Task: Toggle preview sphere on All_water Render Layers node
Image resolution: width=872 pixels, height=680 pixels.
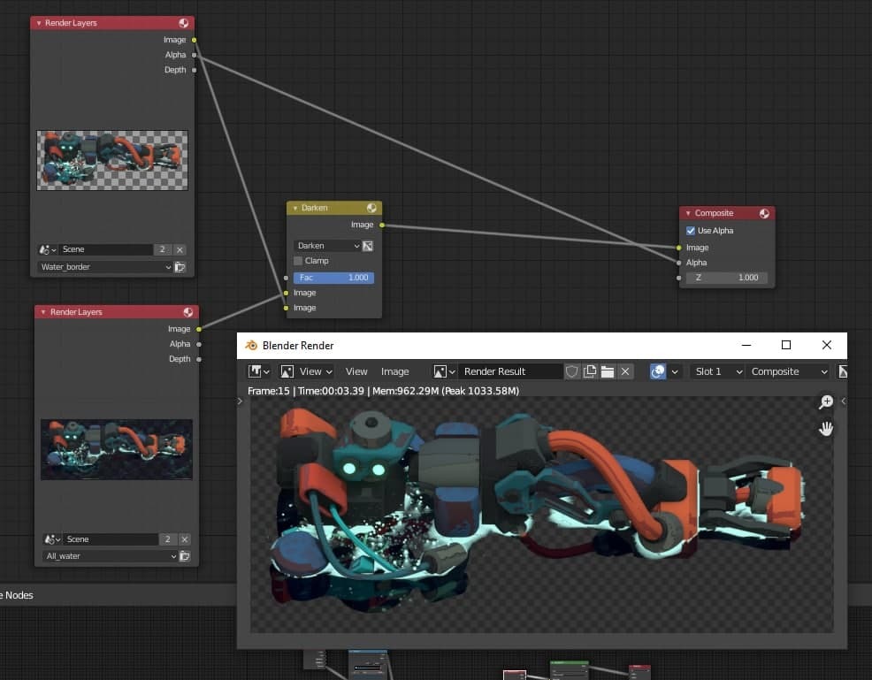Action: 188,312
